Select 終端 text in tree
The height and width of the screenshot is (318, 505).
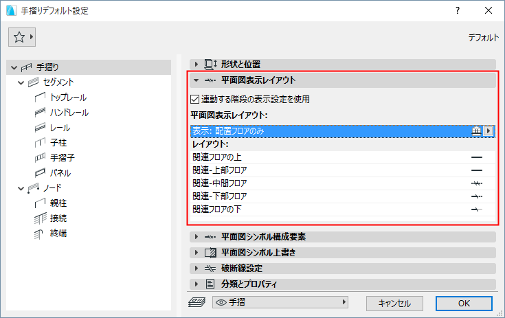click(x=58, y=234)
